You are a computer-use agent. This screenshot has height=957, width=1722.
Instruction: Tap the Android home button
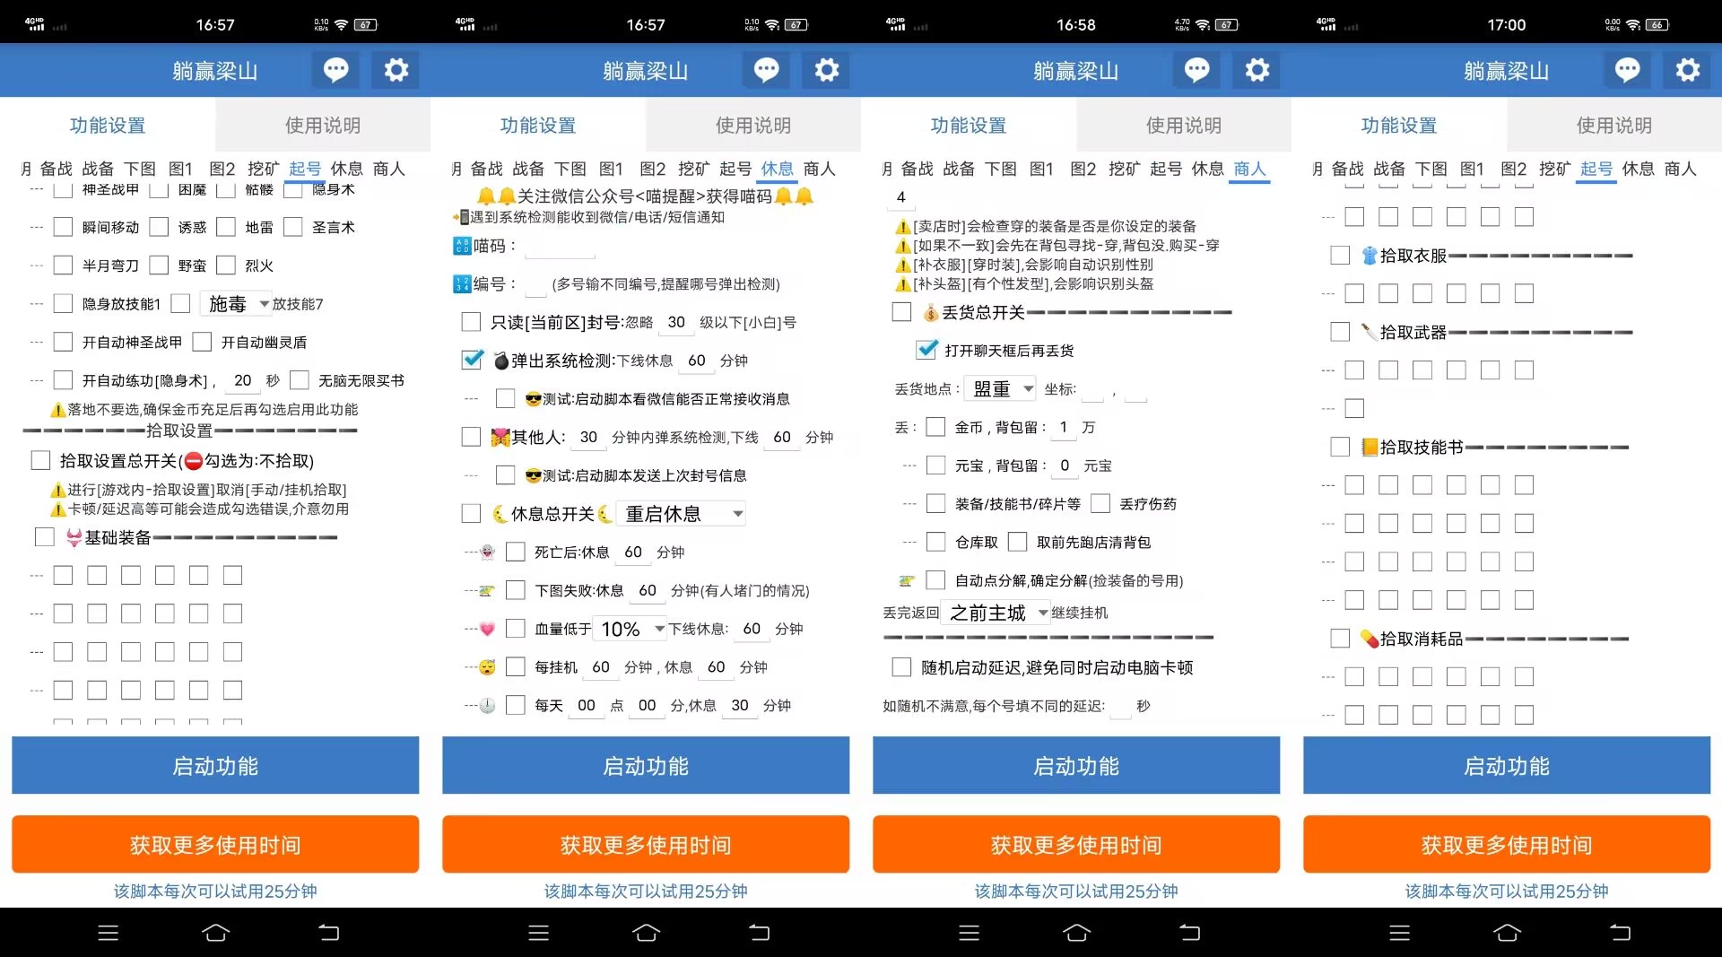click(214, 933)
